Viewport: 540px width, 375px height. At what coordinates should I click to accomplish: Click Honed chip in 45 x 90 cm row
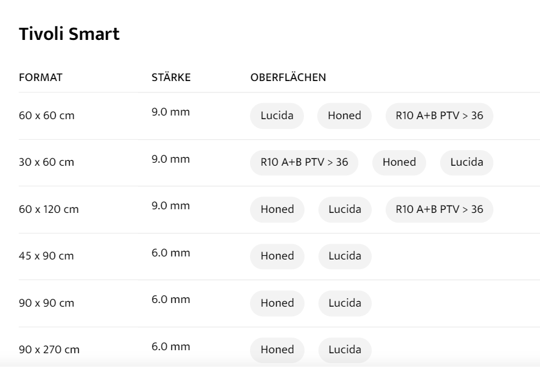(277, 256)
